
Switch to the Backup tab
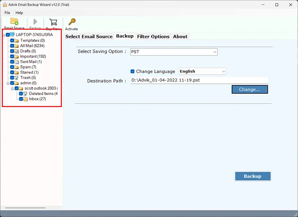coord(125,36)
